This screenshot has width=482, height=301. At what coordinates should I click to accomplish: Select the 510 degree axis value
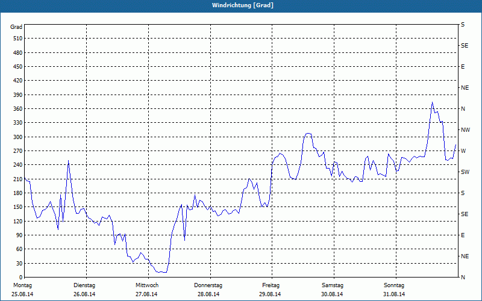pyautogui.click(x=18, y=39)
